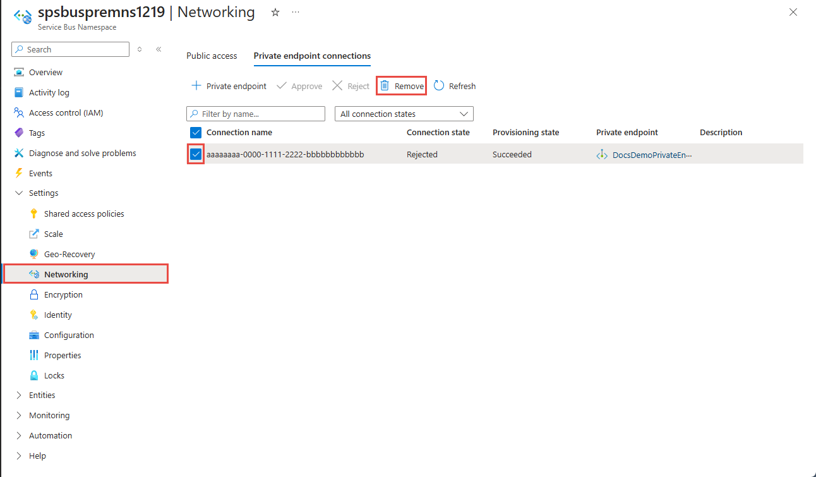The height and width of the screenshot is (477, 816).
Task: Click the Identity key icon
Action: (34, 315)
